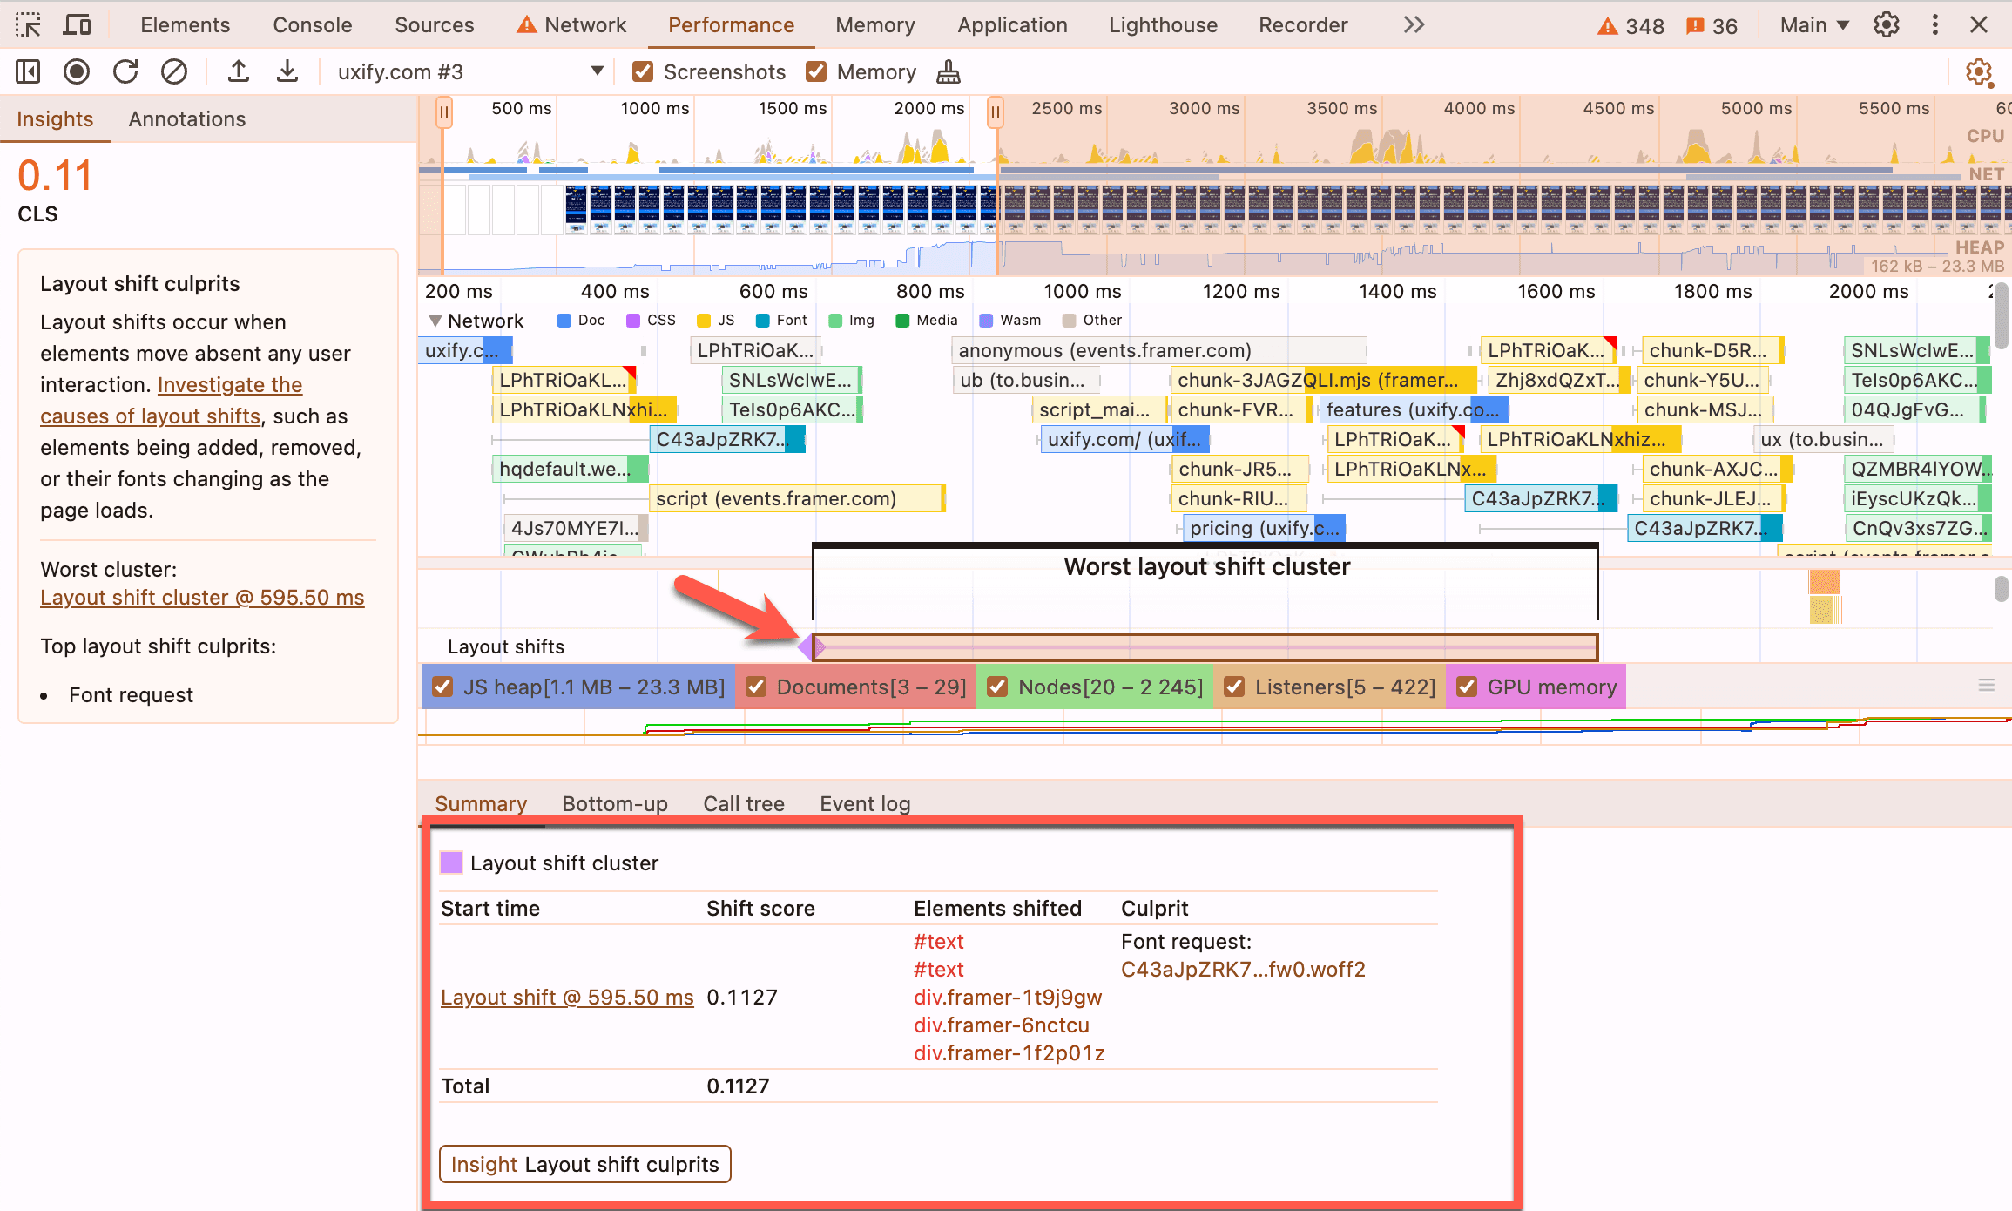Collapse the Network track triangle

[435, 321]
